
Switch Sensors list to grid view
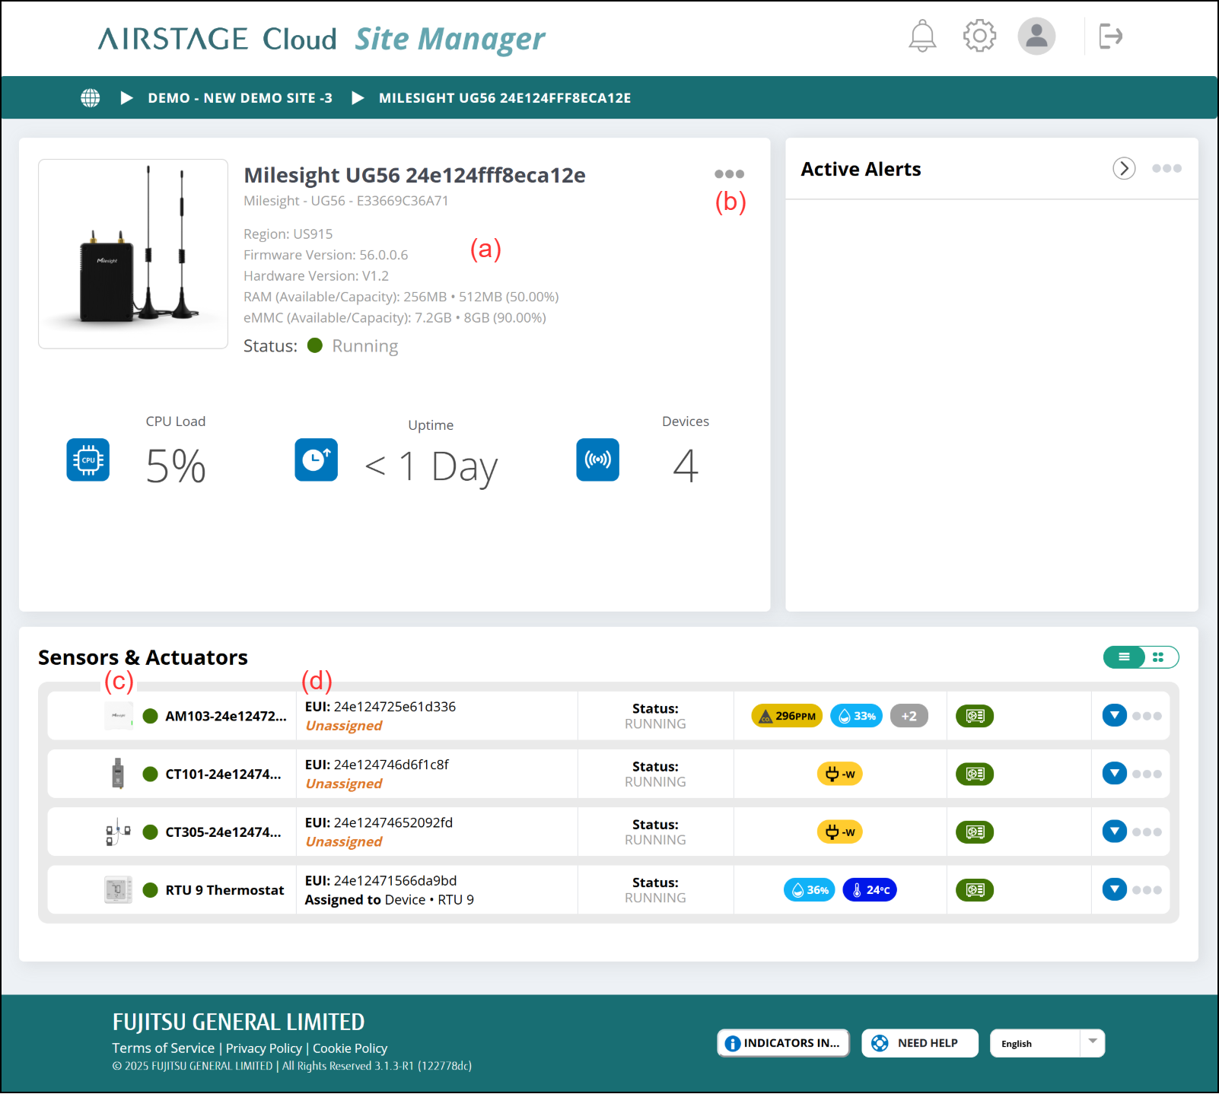coord(1158,657)
